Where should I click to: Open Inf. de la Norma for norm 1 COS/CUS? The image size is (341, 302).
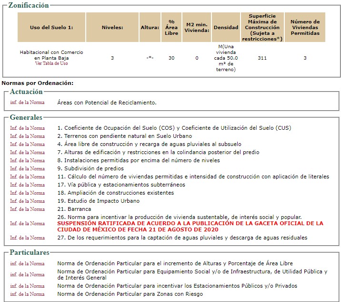point(27,128)
